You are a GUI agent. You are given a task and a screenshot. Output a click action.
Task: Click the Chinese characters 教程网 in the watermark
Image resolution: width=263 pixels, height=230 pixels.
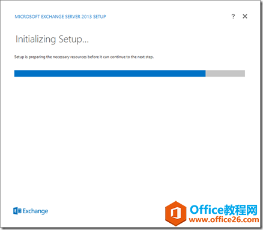click(x=241, y=210)
